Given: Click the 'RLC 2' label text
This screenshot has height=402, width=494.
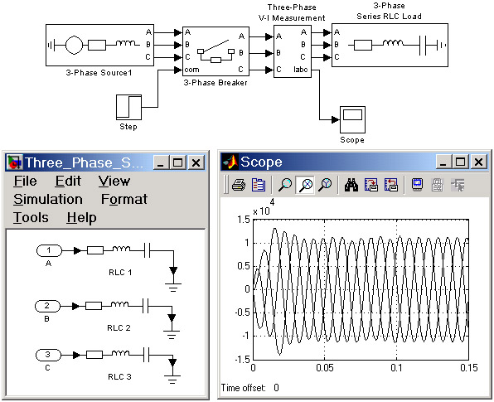Looking at the screenshot, I should (x=119, y=328).
